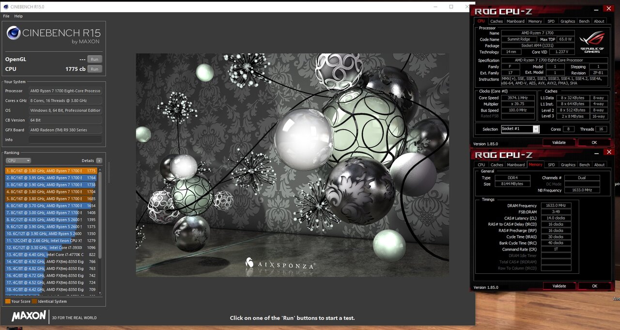Switch to Mainboard tab in upper CPU-Z window
Viewport: 620px width, 330px height.
(x=515, y=21)
